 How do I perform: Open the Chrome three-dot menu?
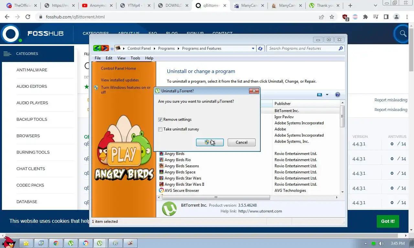point(407,17)
